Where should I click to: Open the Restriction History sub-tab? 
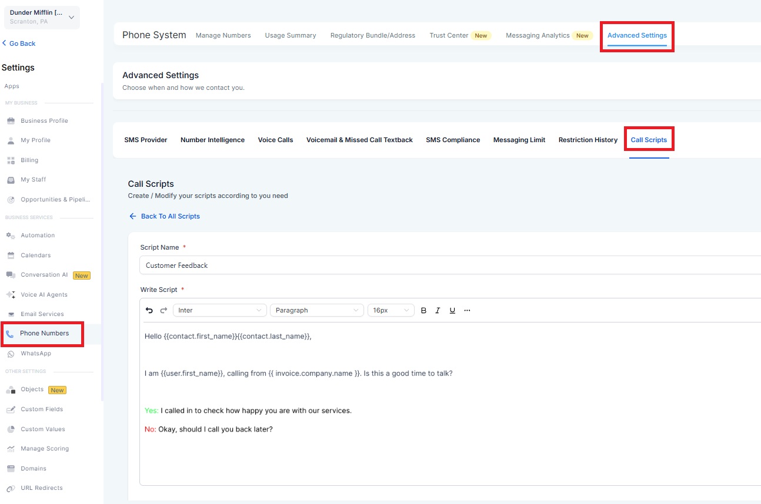(588, 140)
